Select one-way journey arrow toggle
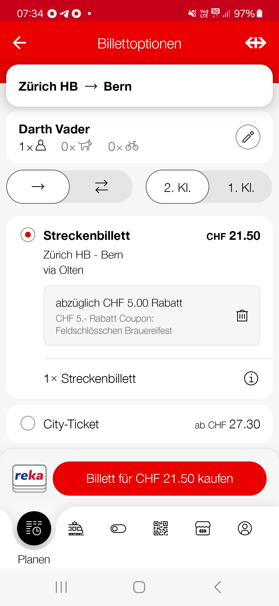This screenshot has width=279, height=606. click(38, 187)
